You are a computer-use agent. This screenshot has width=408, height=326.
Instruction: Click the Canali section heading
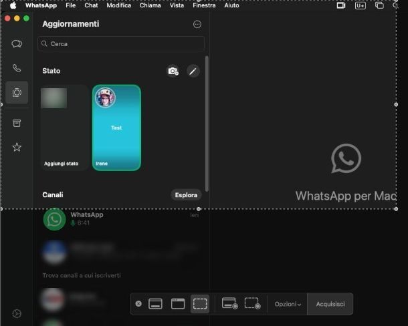click(53, 195)
